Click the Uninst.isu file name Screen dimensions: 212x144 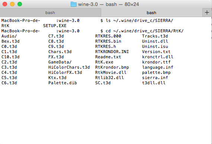point(155,46)
